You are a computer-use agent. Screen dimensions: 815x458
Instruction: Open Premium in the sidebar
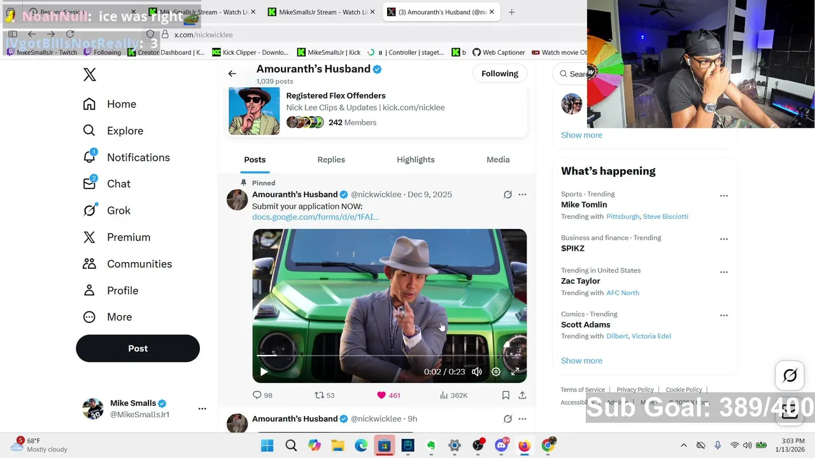[x=117, y=237]
